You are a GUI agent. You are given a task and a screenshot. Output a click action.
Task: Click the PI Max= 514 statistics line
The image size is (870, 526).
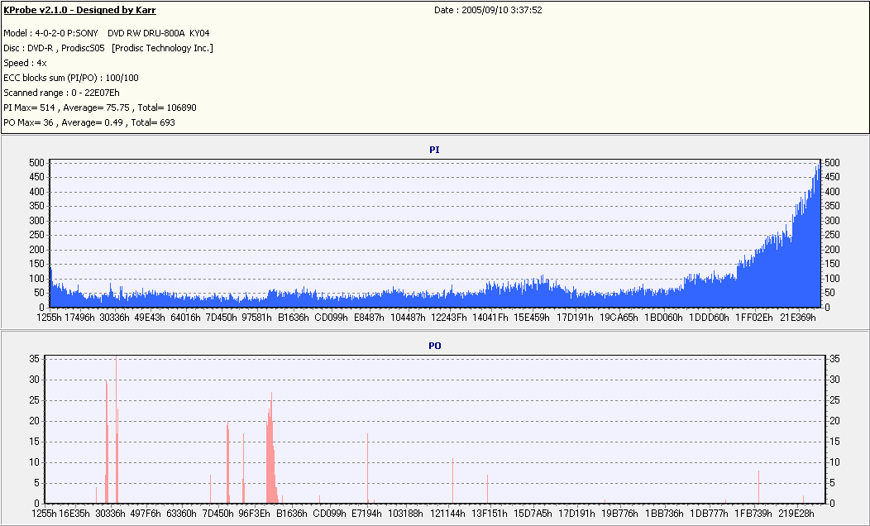pos(100,108)
